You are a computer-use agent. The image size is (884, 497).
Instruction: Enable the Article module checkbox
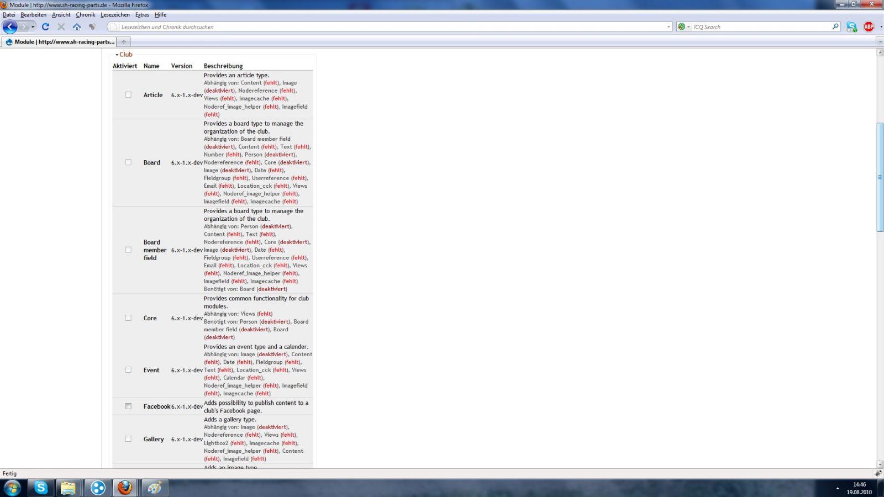(x=128, y=95)
